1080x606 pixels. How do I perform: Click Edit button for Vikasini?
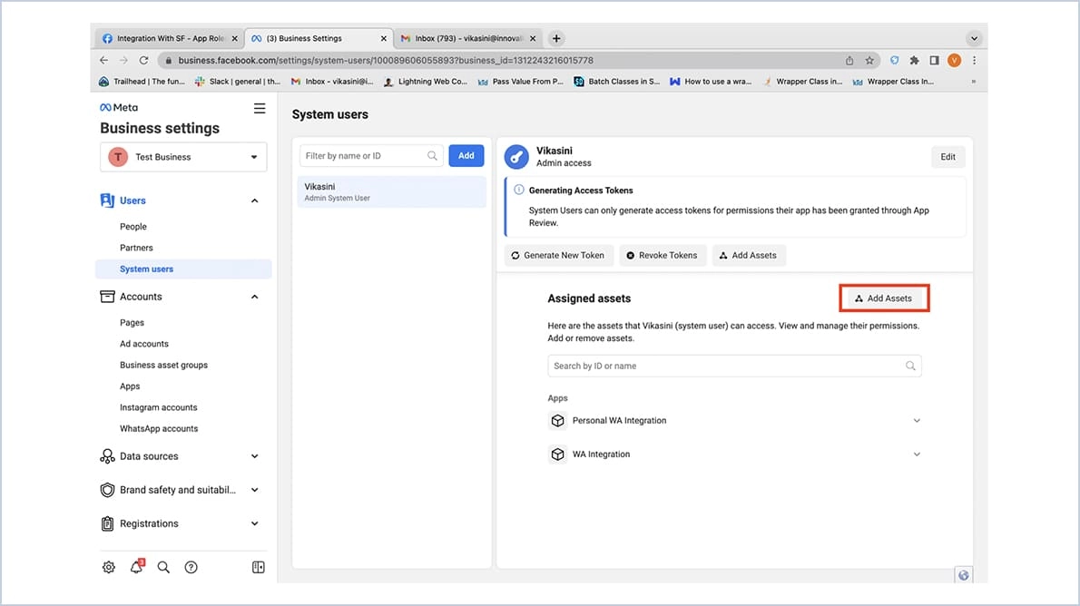pos(947,156)
